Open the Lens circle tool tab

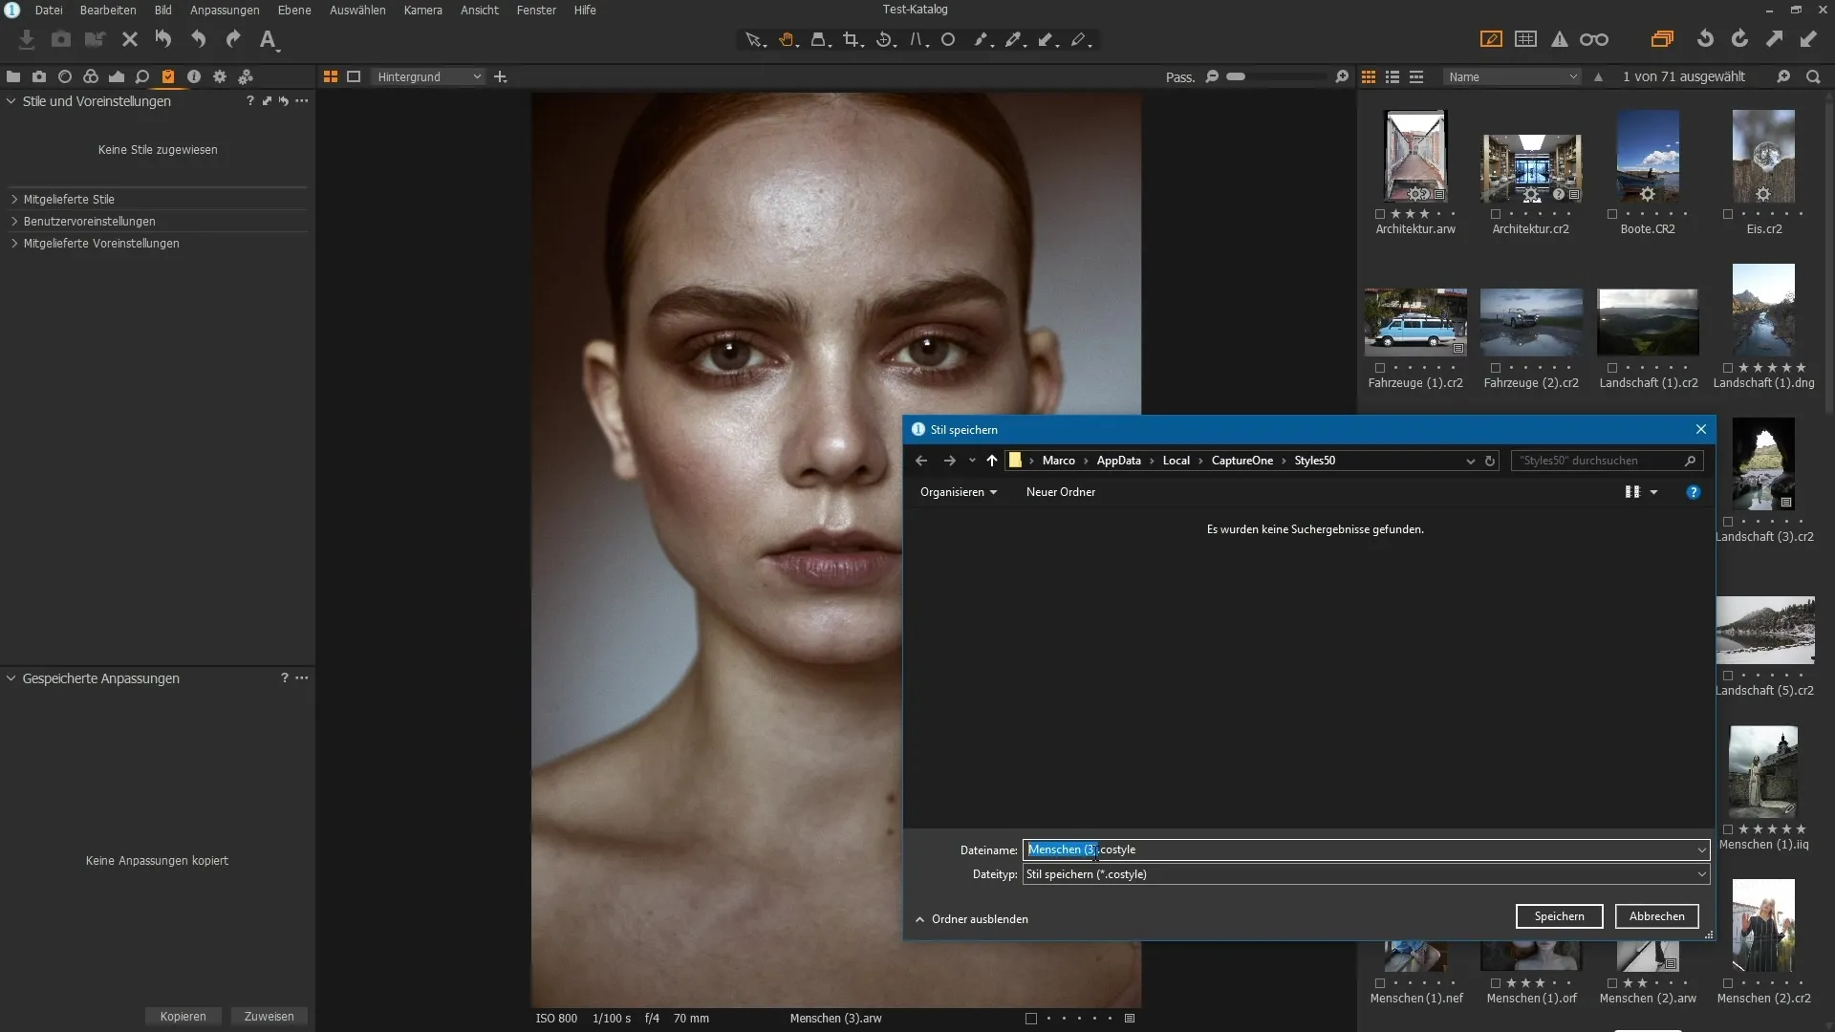pyautogui.click(x=65, y=76)
